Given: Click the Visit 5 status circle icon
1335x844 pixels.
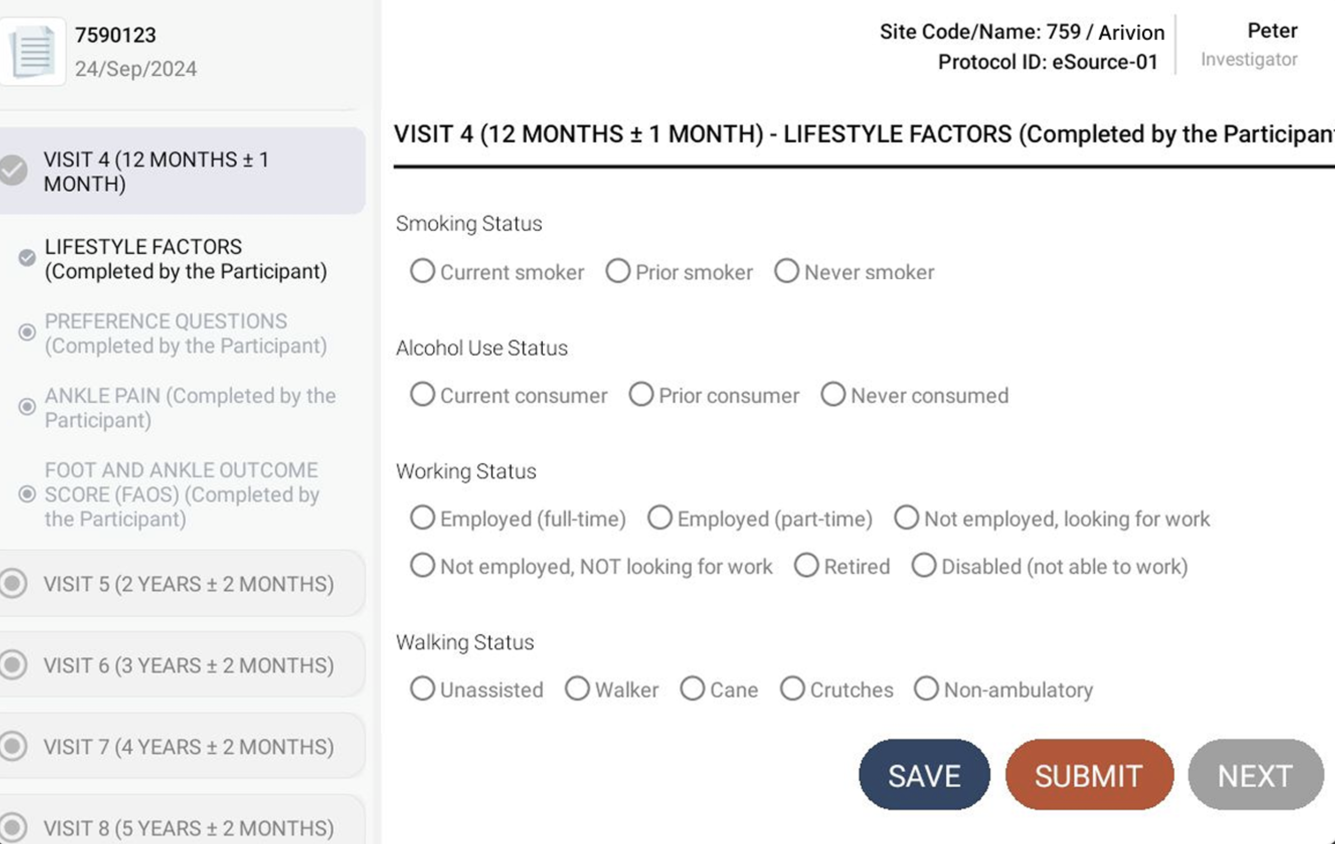Looking at the screenshot, I should point(13,583).
